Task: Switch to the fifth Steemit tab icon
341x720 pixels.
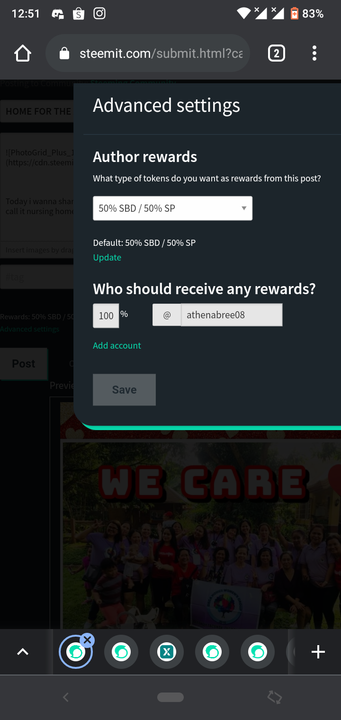Action: pos(258,652)
